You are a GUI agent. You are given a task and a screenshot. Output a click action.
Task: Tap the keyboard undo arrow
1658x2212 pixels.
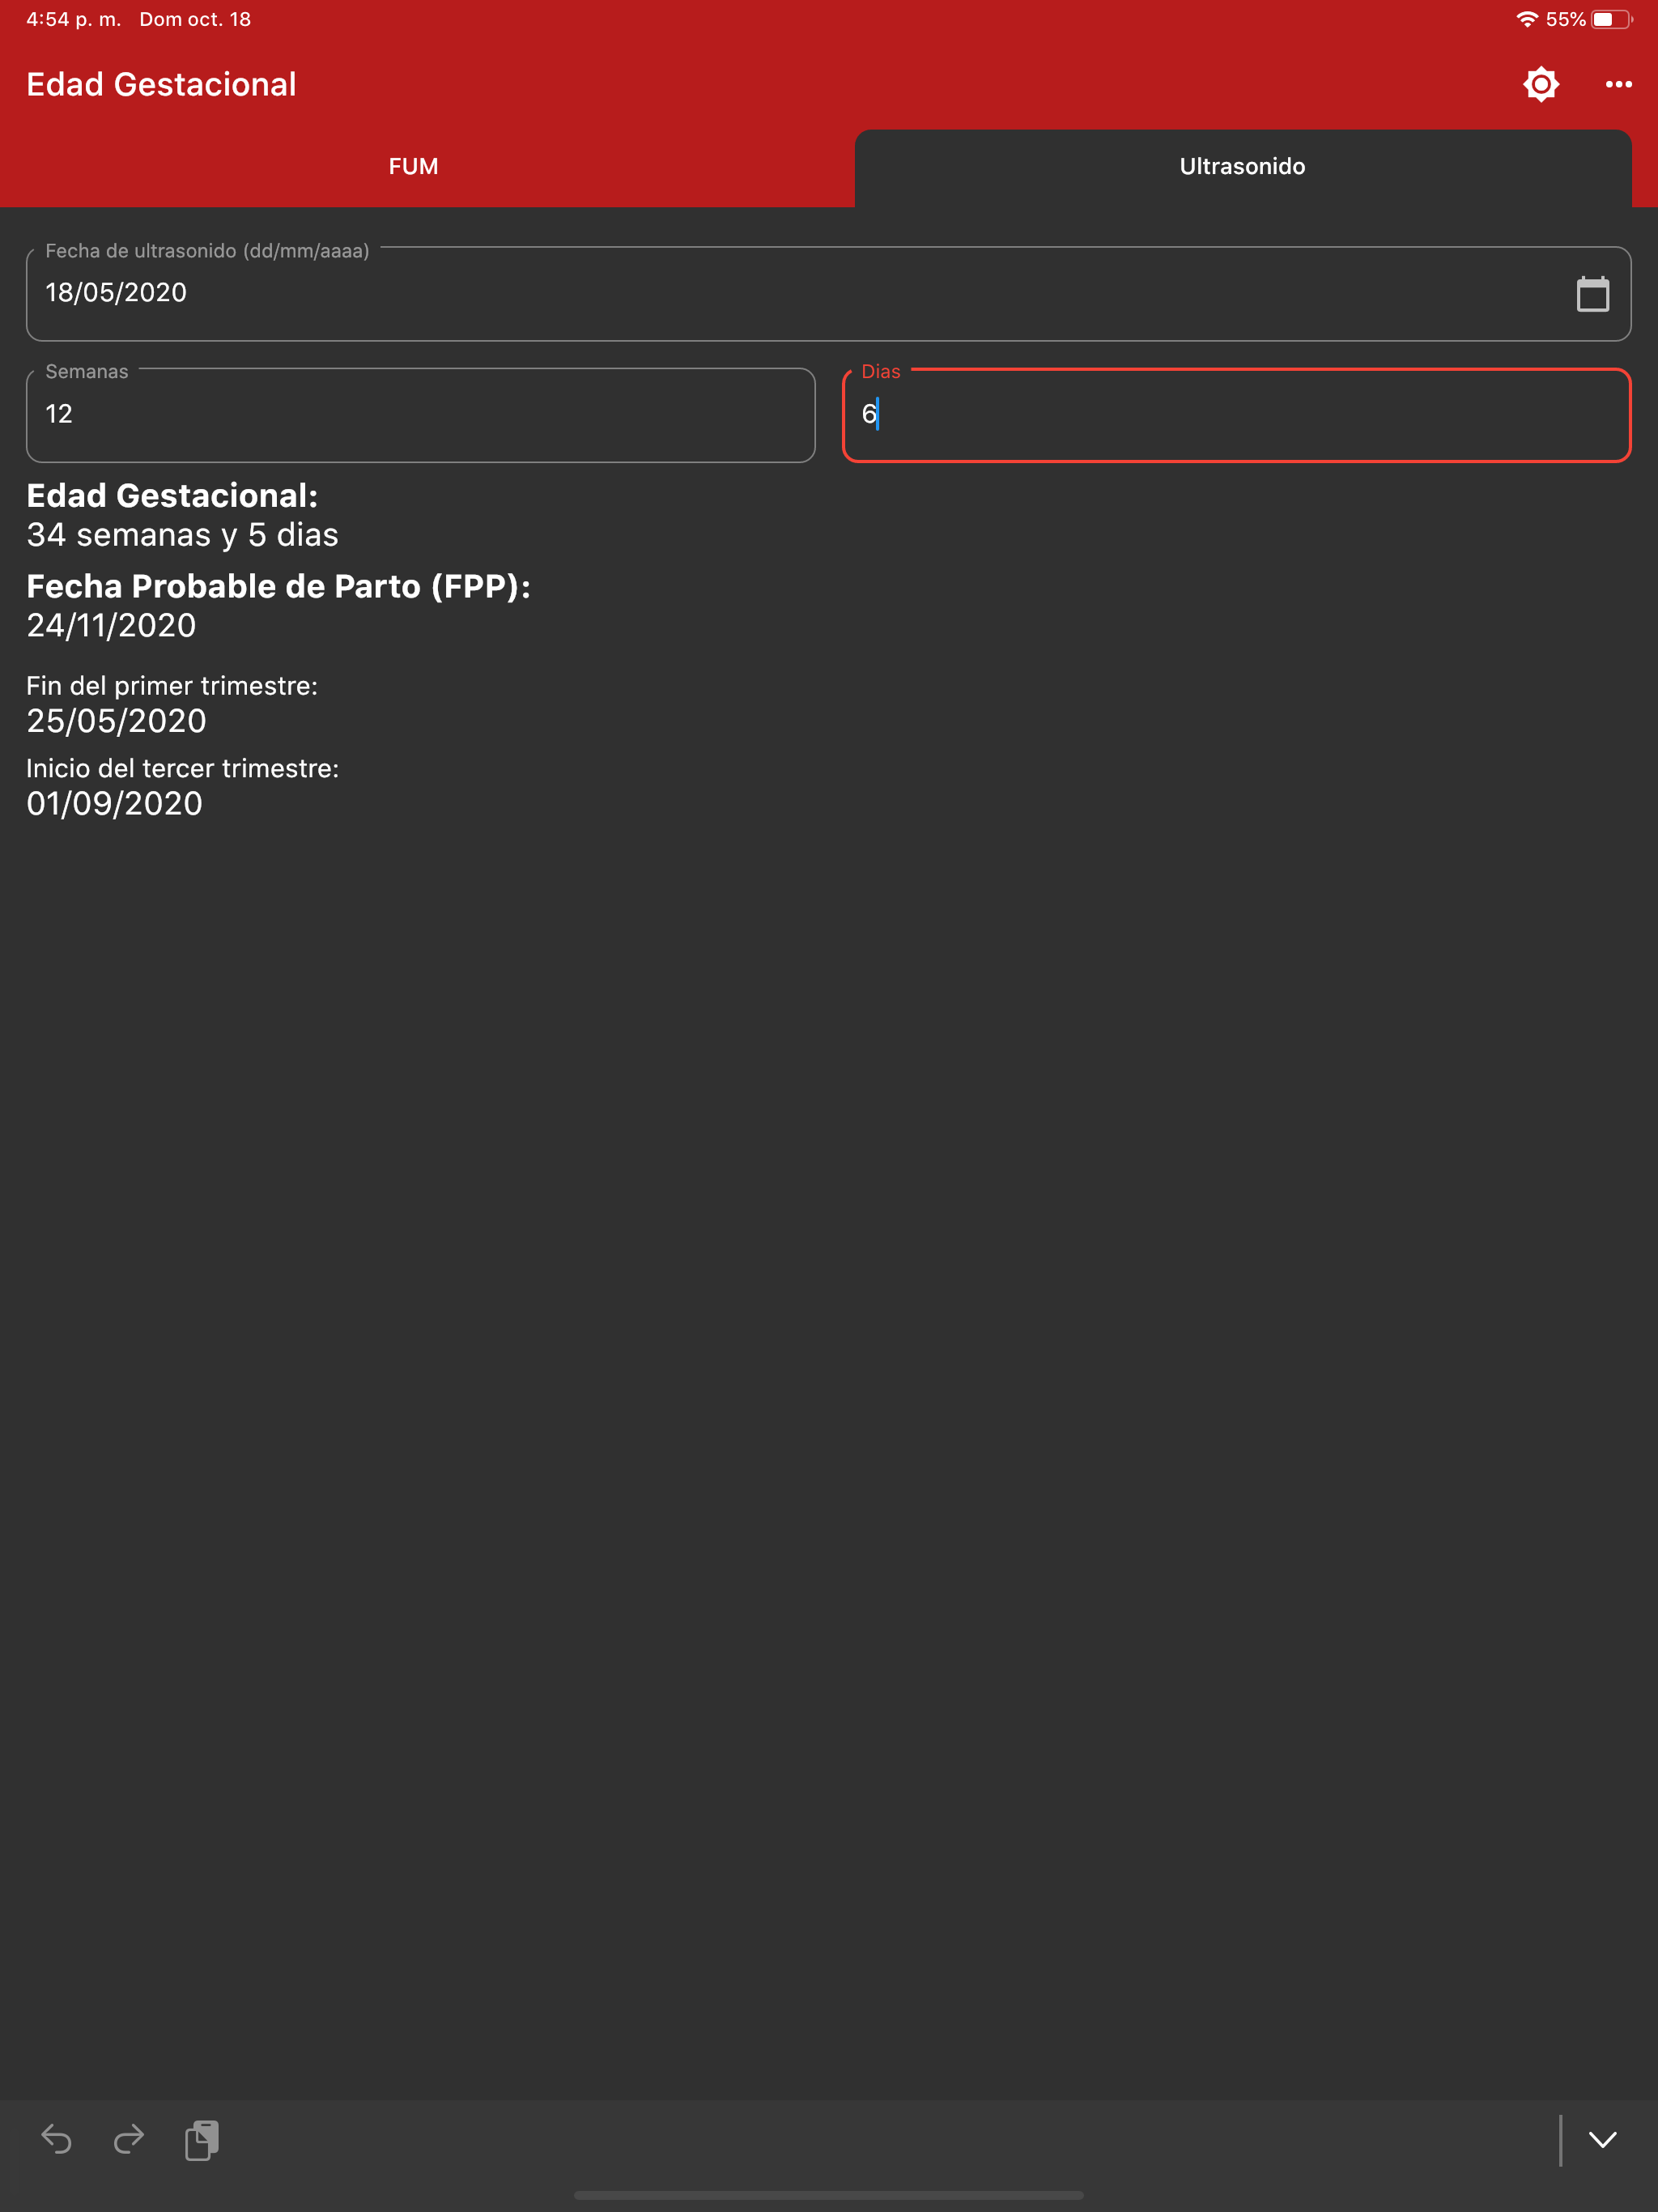point(57,2139)
